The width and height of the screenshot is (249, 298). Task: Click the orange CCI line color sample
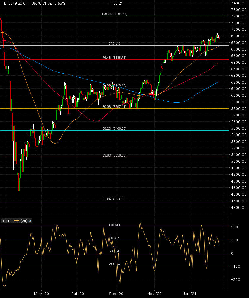pos(16,221)
